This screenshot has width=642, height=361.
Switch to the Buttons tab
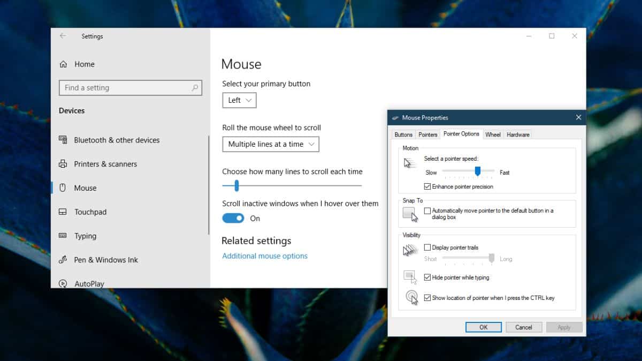pyautogui.click(x=403, y=134)
